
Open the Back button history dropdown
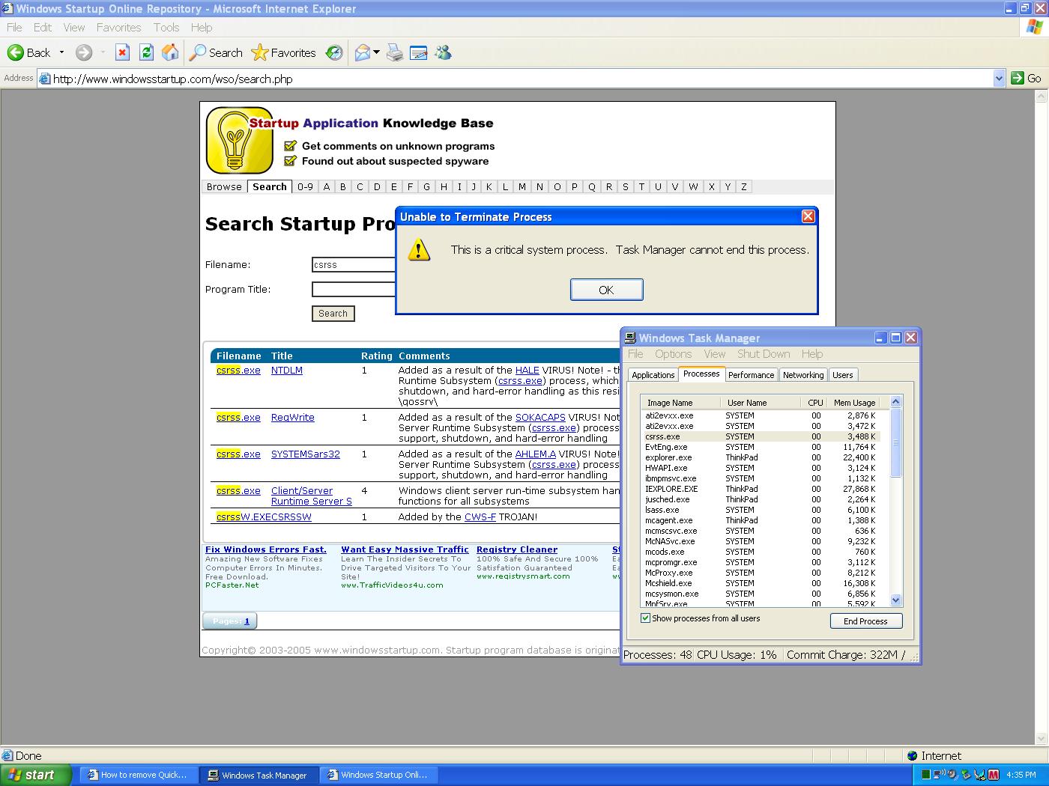[x=61, y=52]
